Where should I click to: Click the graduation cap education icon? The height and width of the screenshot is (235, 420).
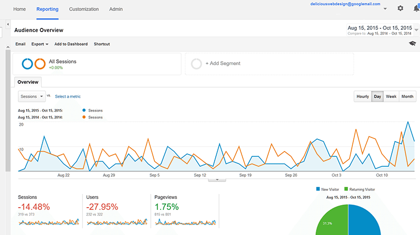(x=412, y=44)
